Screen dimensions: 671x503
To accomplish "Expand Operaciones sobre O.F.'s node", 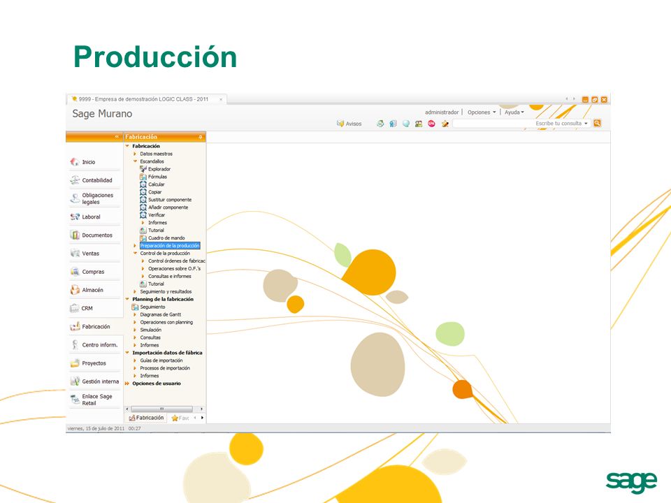I will tap(143, 268).
